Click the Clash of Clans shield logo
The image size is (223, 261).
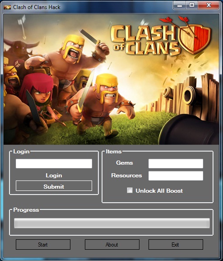click(195, 38)
